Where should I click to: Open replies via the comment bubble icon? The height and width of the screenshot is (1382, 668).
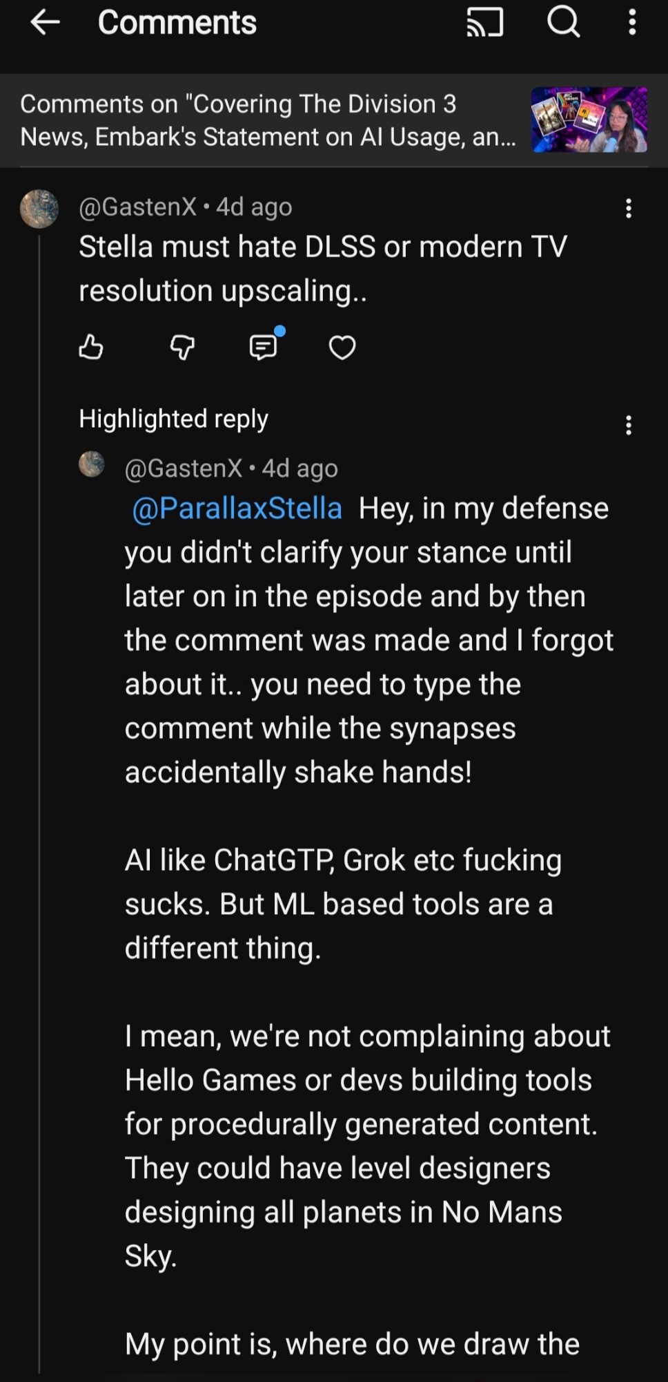click(264, 346)
